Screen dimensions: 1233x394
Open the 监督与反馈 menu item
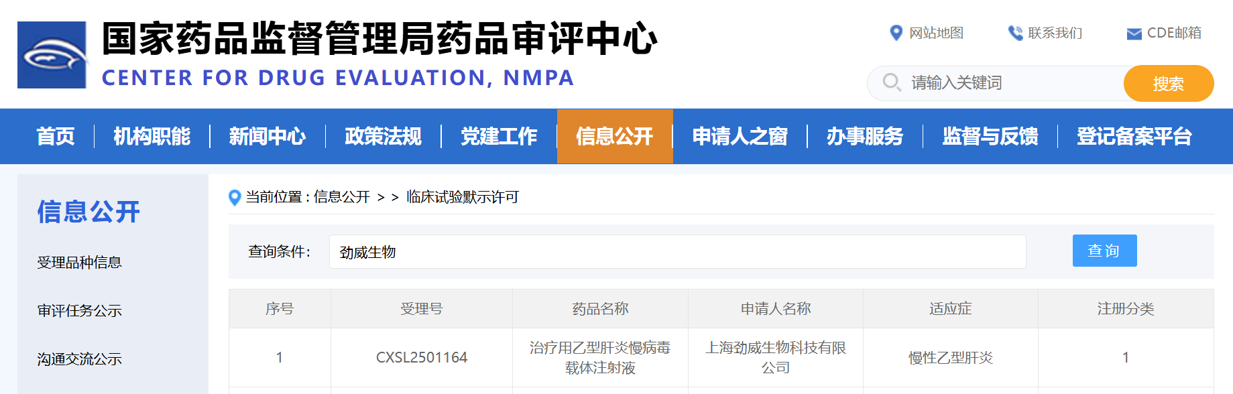[x=990, y=136]
